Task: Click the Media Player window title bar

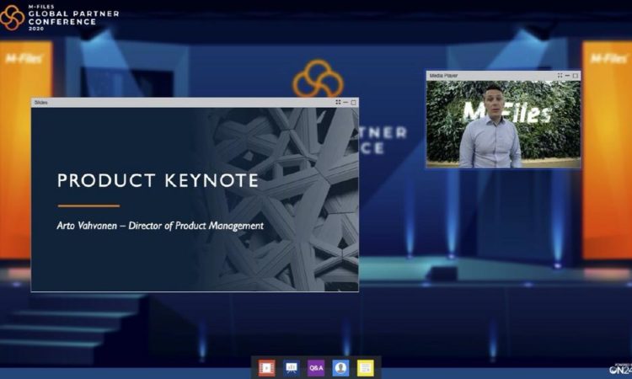Action: tap(503, 75)
